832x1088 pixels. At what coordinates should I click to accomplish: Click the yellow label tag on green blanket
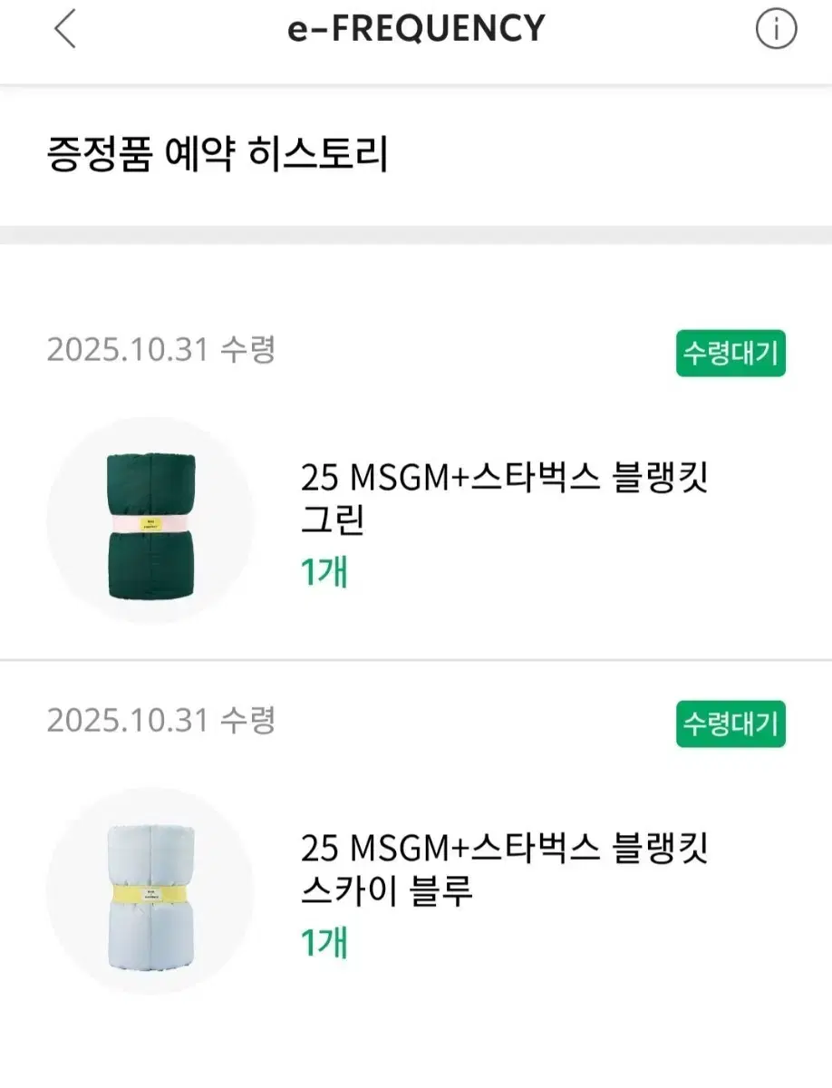150,524
